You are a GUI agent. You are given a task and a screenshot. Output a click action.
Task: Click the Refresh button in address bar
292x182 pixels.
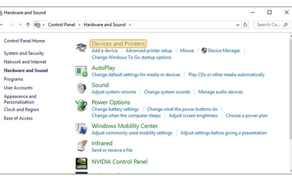(x=245, y=25)
